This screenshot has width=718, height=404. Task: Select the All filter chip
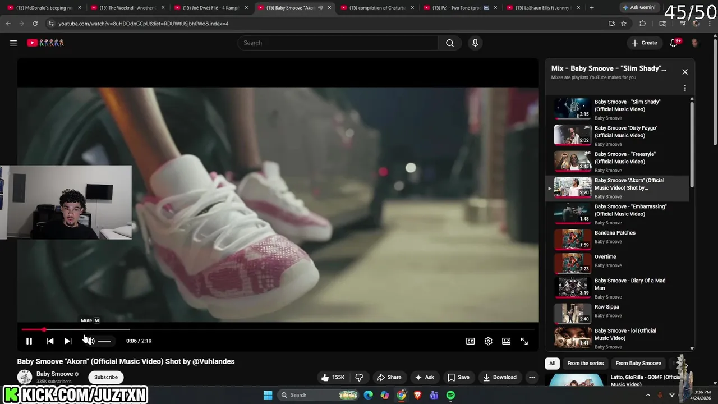click(x=553, y=363)
